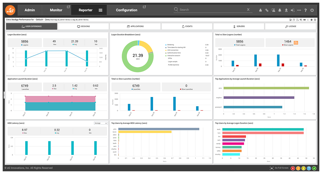The image size is (322, 174).
Task: Toggle the green normal status indicator
Action: point(314,168)
